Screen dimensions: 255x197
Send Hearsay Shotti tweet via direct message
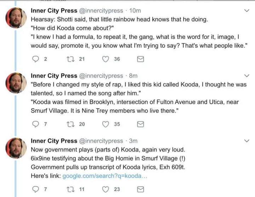pos(140,59)
